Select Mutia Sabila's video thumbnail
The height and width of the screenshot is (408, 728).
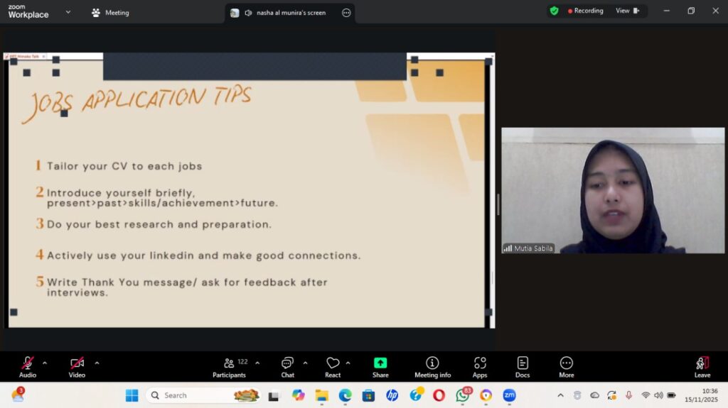click(x=613, y=191)
